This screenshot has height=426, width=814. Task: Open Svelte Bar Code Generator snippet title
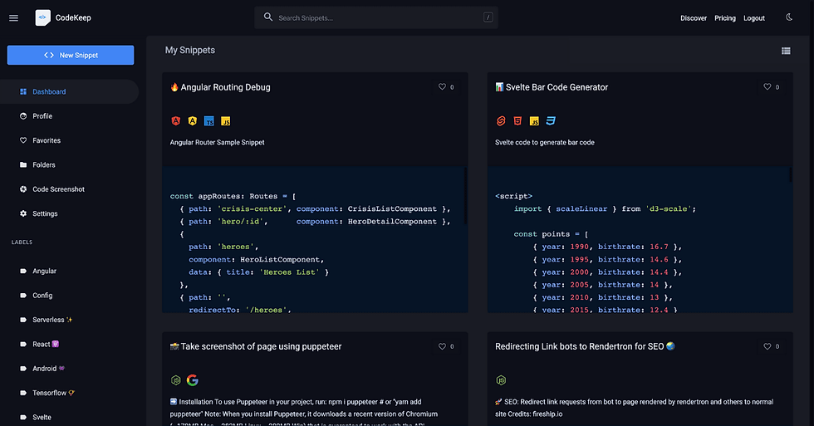(x=552, y=87)
